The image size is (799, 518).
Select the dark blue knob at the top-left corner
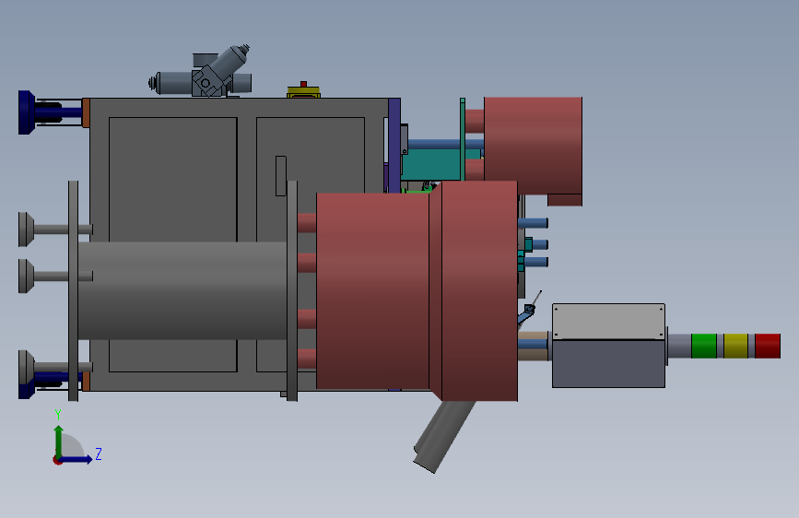pos(27,112)
